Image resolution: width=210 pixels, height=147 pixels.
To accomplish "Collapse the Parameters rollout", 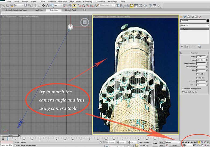I will point(194,53).
